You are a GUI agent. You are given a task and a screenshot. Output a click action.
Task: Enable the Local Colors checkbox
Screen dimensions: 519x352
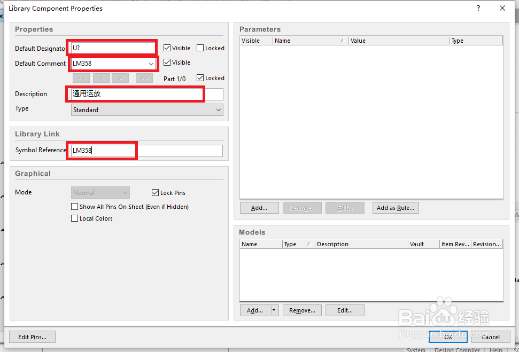[x=74, y=218]
